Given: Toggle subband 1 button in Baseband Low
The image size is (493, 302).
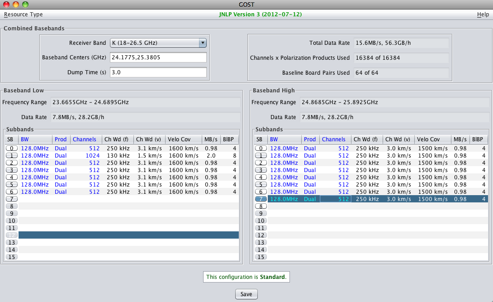Looking at the screenshot, I should click(x=12, y=155).
